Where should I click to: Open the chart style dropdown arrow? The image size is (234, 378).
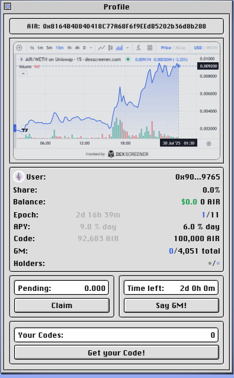click(x=127, y=48)
